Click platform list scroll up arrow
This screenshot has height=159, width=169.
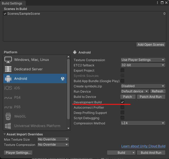click(68, 57)
